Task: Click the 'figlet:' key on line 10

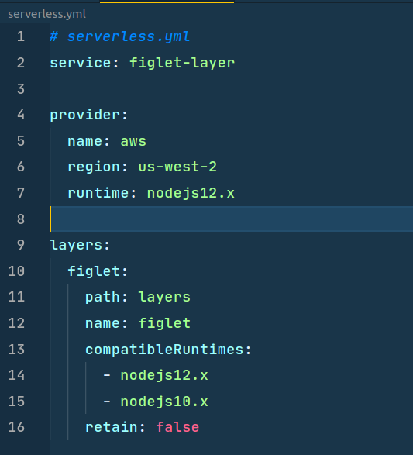Action: coord(98,271)
